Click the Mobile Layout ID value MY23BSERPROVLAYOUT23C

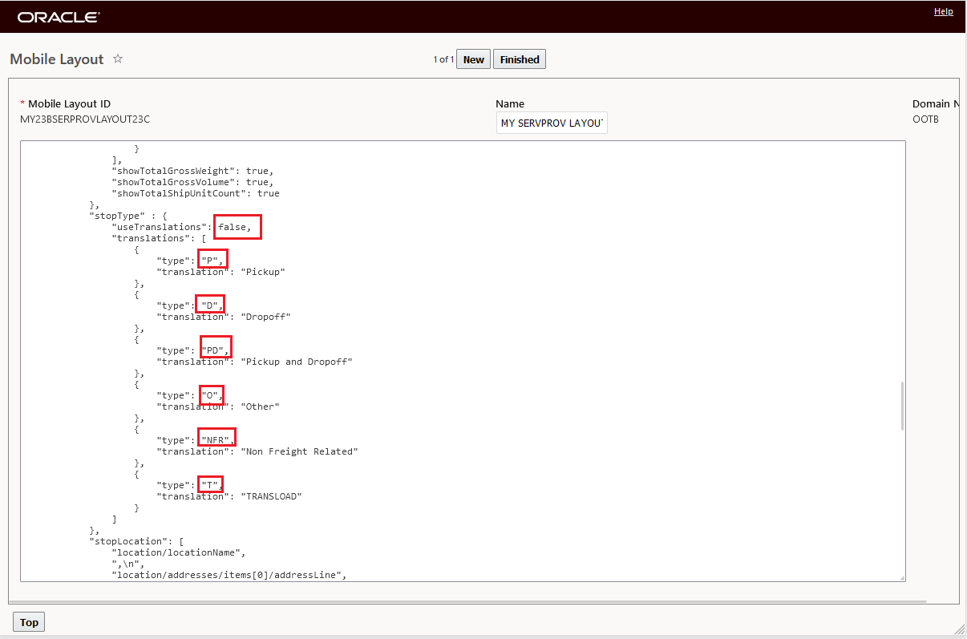click(x=85, y=119)
